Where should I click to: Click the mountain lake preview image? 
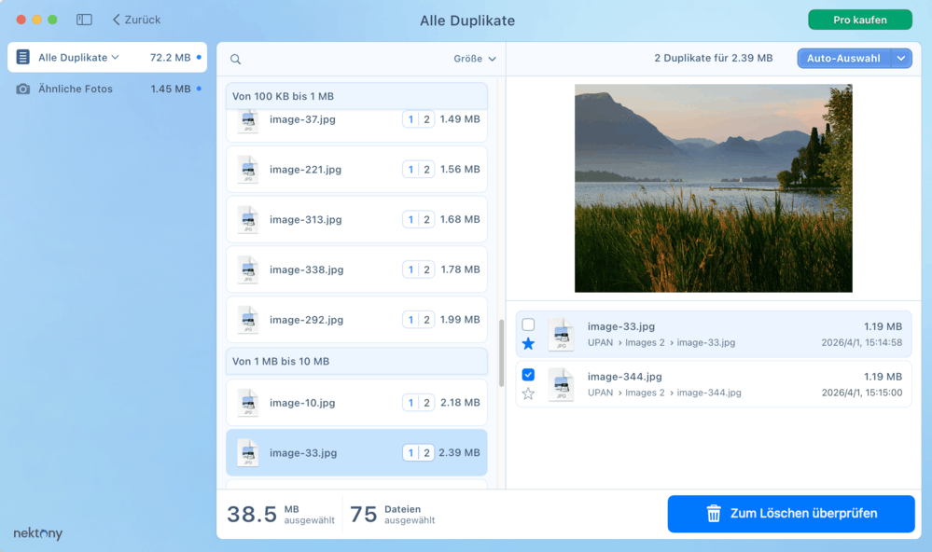[x=714, y=186]
